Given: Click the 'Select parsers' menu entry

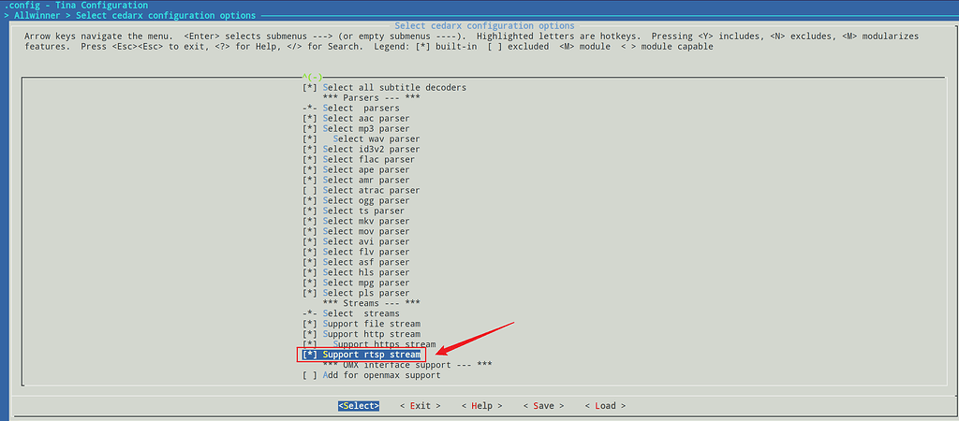Looking at the screenshot, I should point(361,108).
